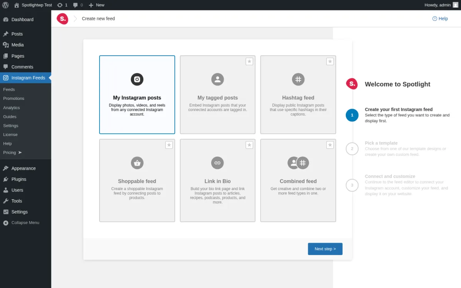The image size is (461, 288).
Task: Open the Appearance menu
Action: (x=25, y=168)
